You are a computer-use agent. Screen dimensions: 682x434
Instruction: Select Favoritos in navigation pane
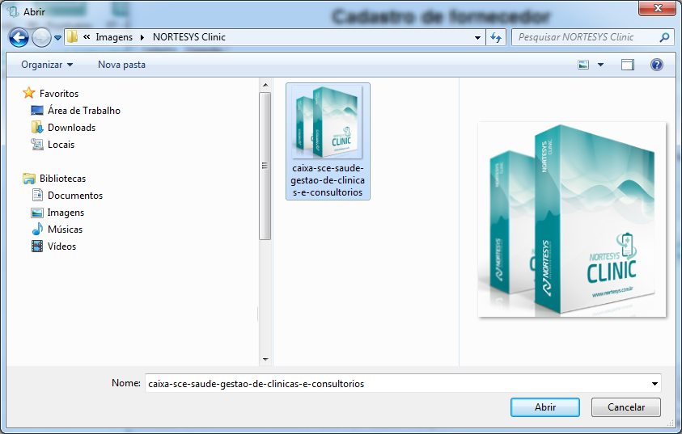coord(59,94)
